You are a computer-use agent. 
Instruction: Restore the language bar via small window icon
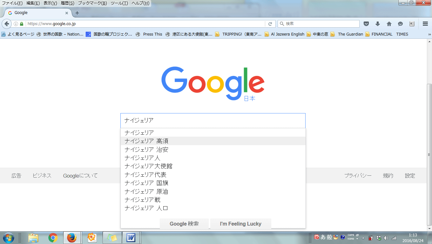(357, 235)
